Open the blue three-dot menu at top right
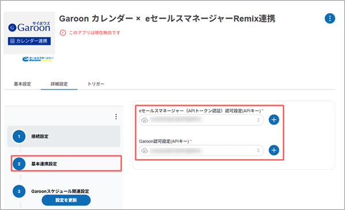 click(x=329, y=18)
